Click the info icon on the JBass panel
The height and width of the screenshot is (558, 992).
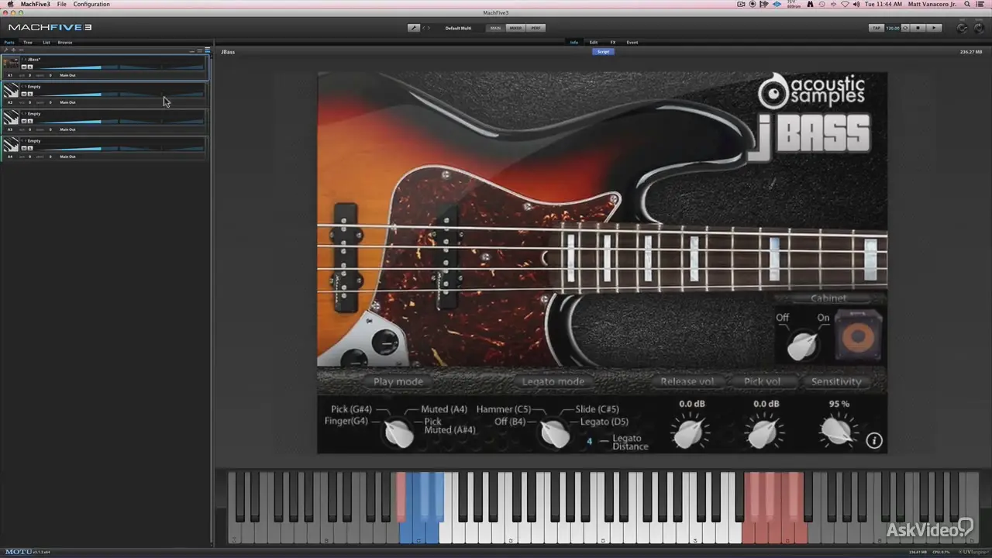pyautogui.click(x=874, y=441)
